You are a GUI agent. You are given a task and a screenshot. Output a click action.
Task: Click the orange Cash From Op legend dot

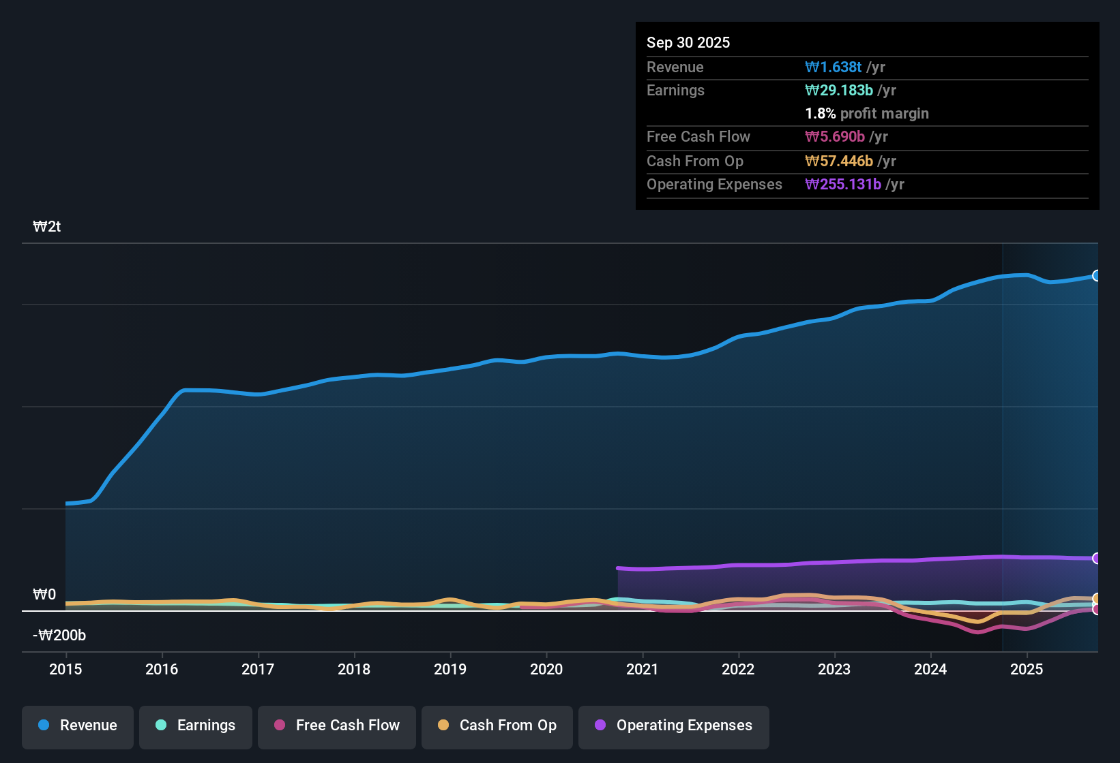[x=443, y=726]
